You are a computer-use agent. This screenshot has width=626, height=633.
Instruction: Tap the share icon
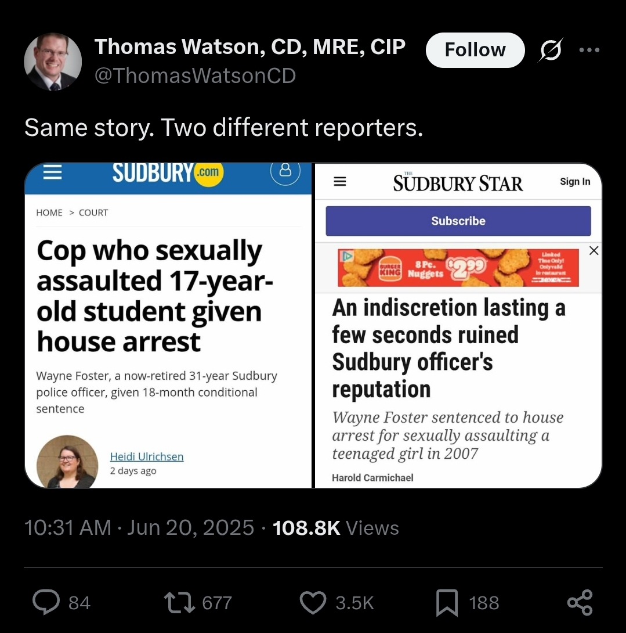click(580, 603)
